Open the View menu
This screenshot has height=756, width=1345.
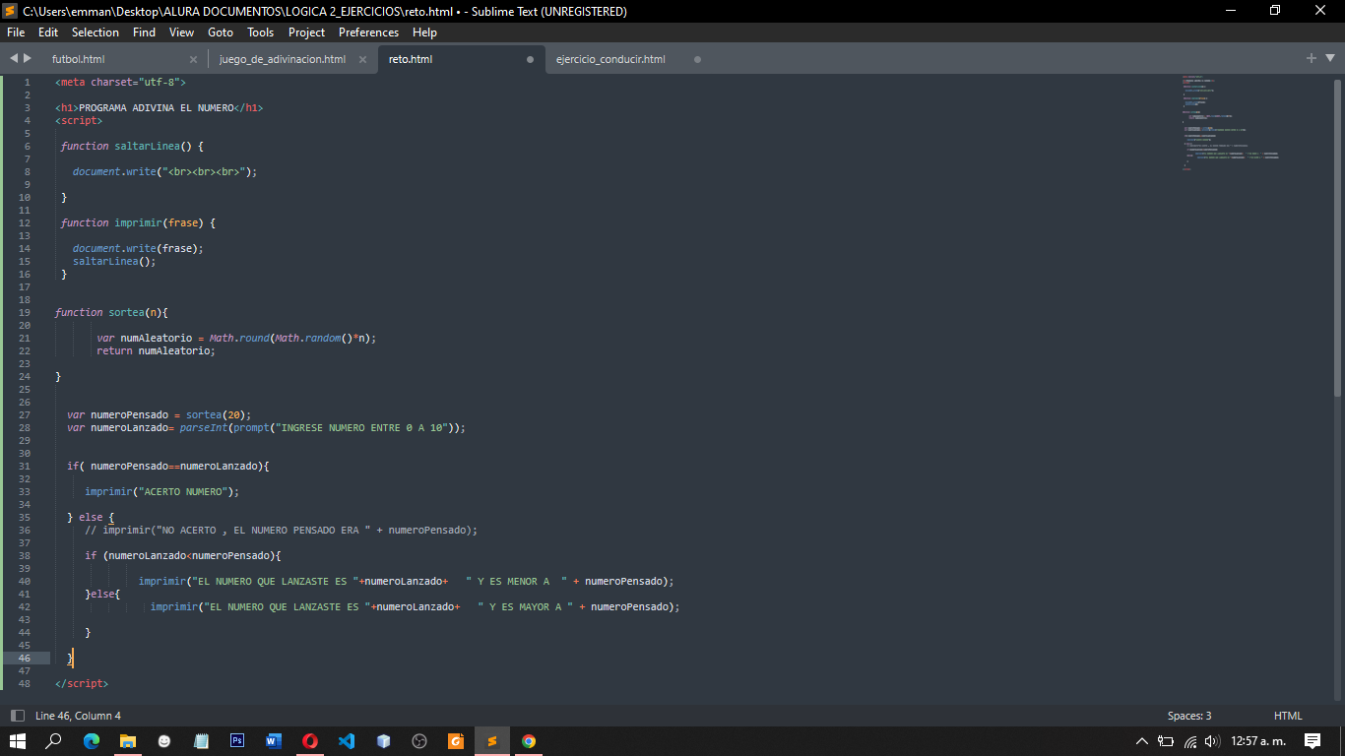(181, 32)
